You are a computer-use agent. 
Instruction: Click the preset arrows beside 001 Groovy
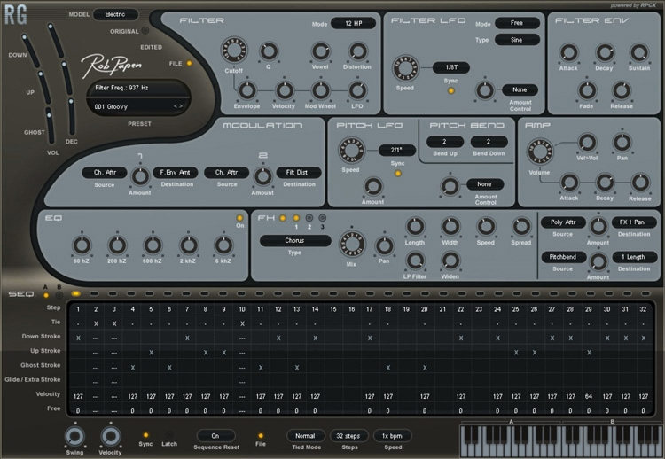[178, 106]
